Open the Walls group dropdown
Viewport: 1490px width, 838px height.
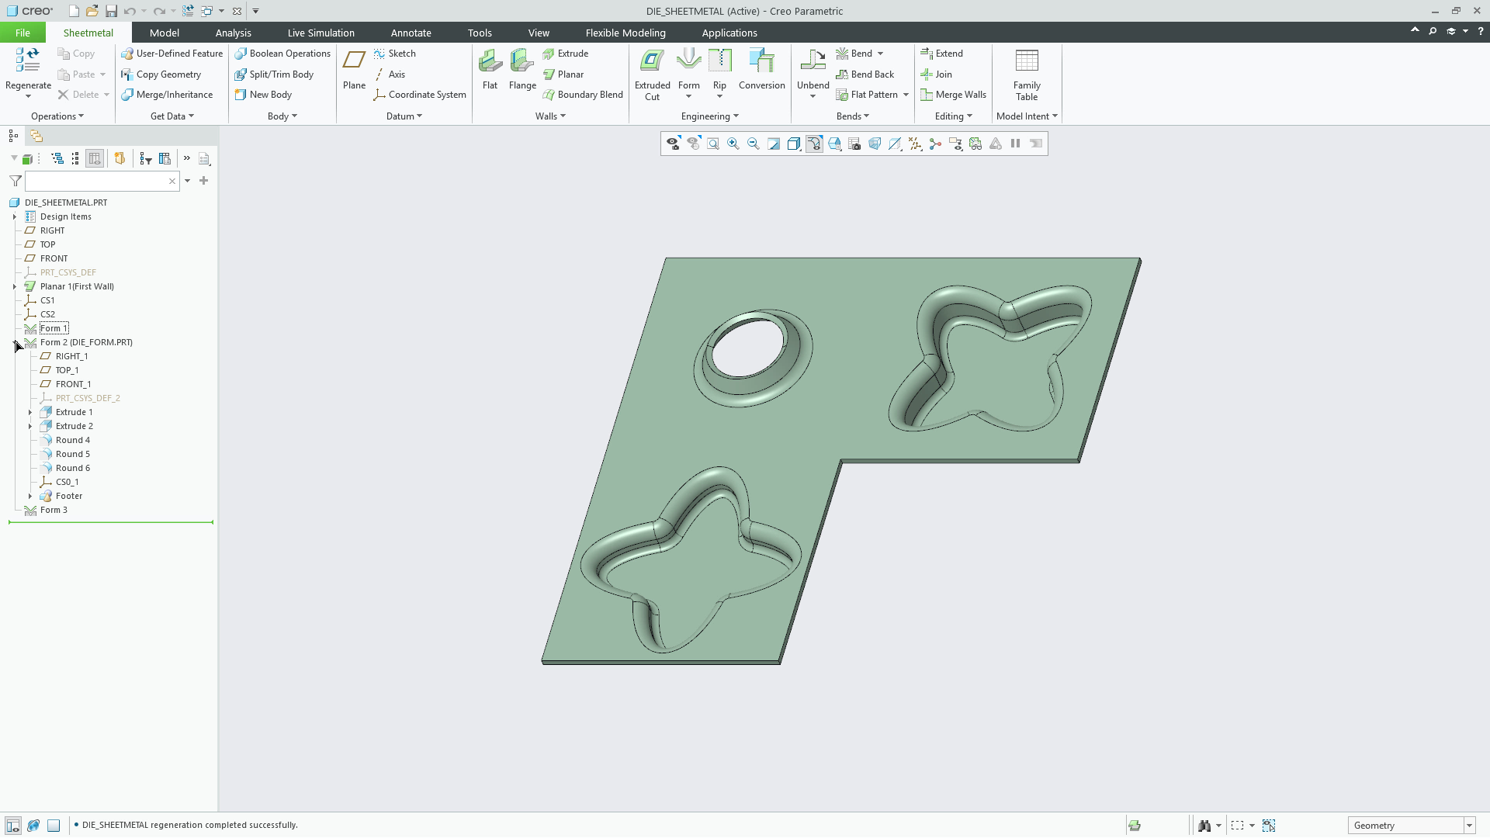(x=550, y=116)
